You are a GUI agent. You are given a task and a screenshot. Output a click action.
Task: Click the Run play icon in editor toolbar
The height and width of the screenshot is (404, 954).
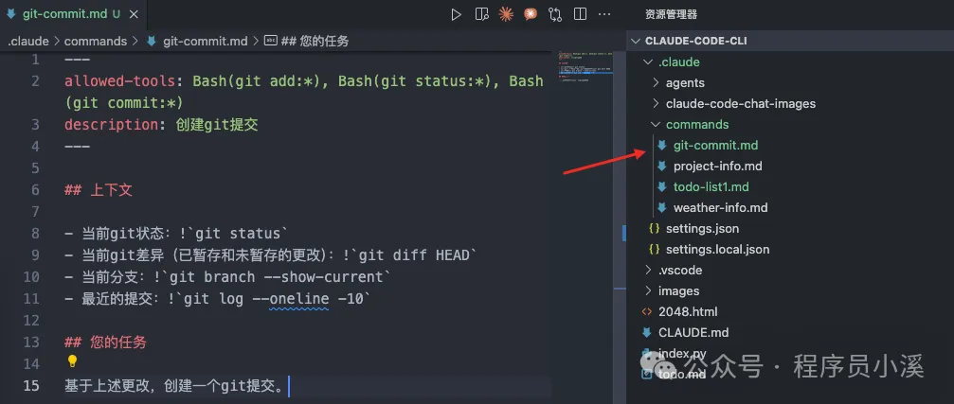[x=456, y=14]
